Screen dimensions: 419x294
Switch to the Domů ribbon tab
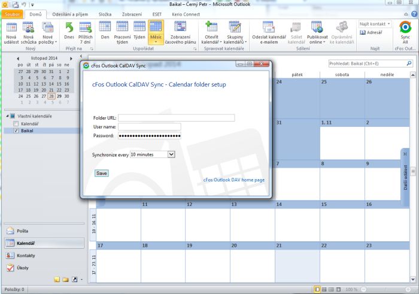click(x=35, y=14)
